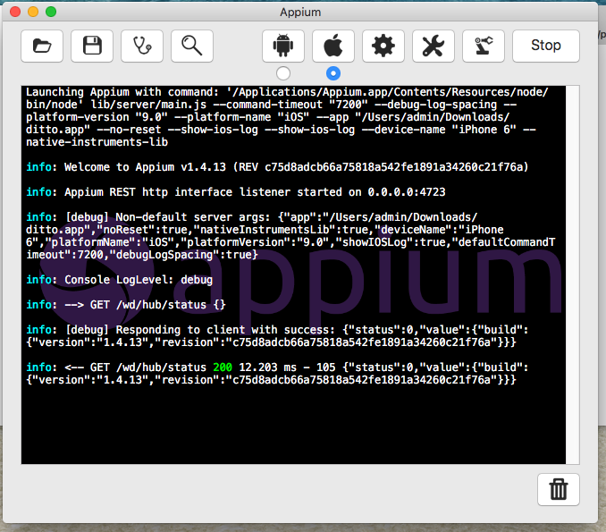This screenshot has height=532, width=606.
Task: Launch the Inspector with the magnifying glass icon
Action: coord(192,46)
